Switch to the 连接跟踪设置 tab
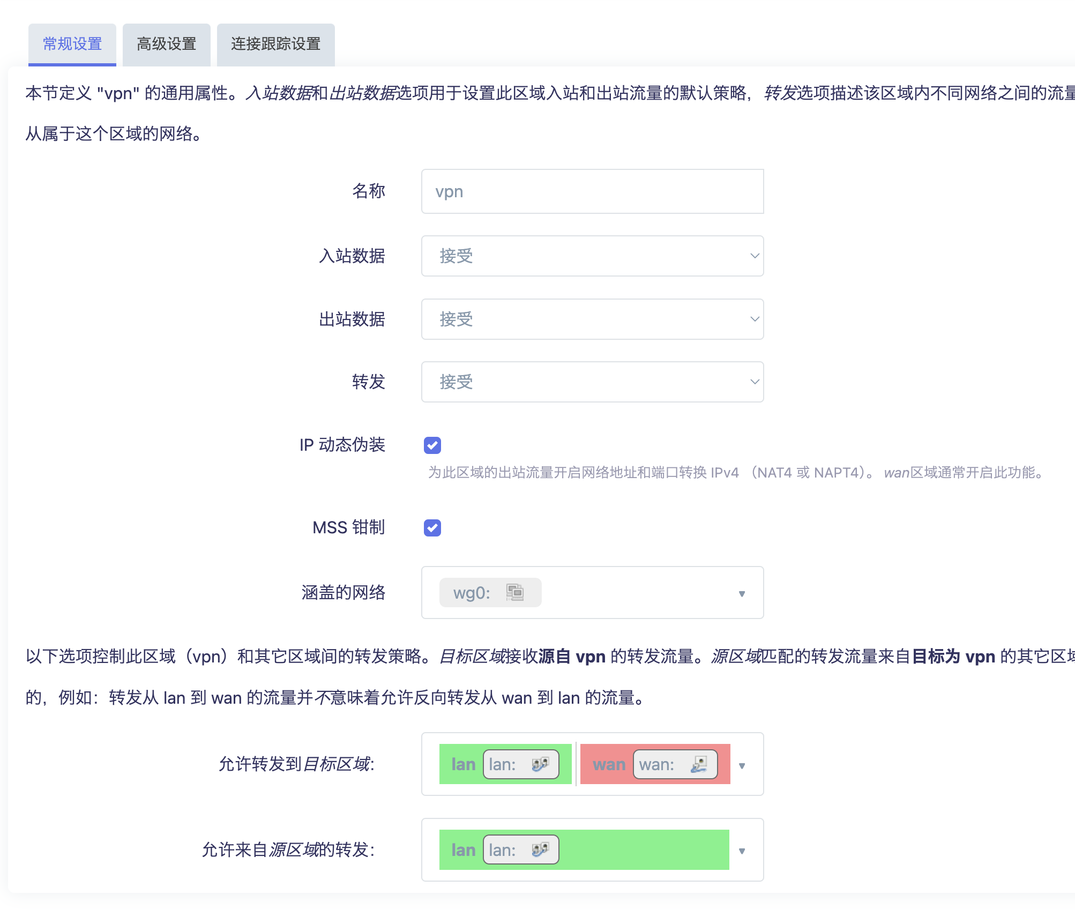 coord(275,44)
